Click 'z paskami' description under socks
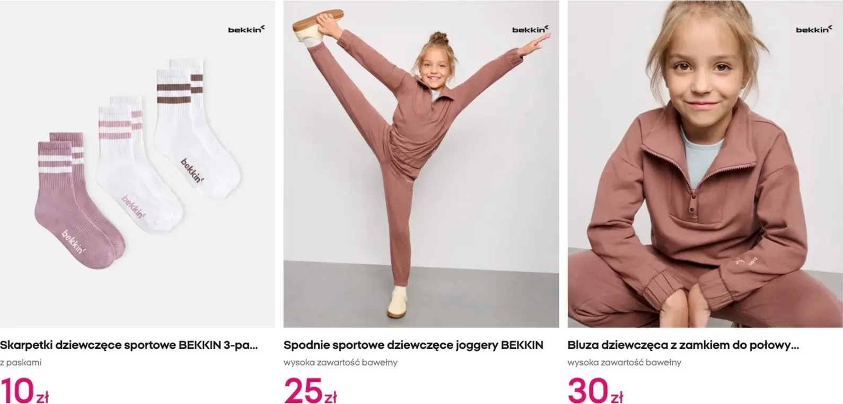Image resolution: width=843 pixels, height=404 pixels. coord(21,363)
